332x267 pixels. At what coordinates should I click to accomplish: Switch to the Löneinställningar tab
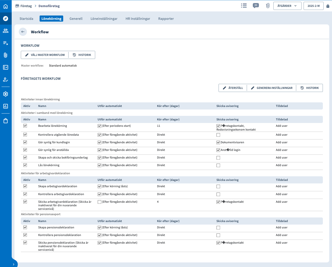coord(104,19)
